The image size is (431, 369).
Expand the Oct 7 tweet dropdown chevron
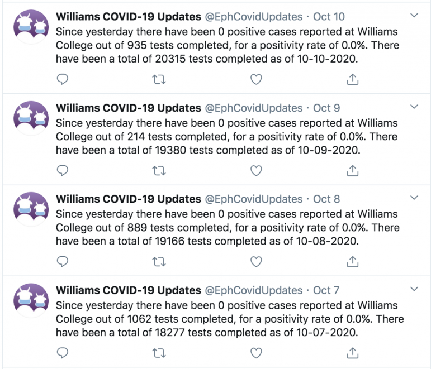tap(414, 289)
